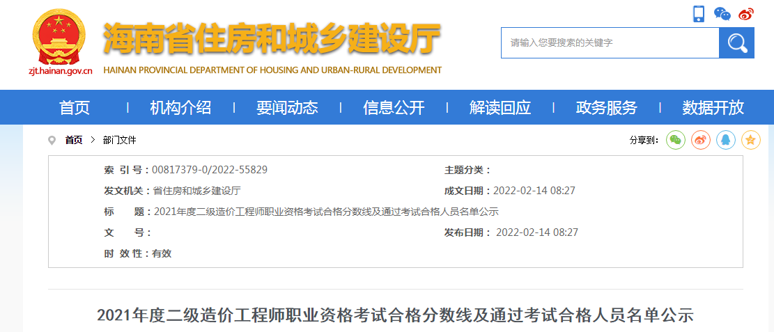Click the bold article headline
Viewport: 774px width, 332px height.
[396, 315]
